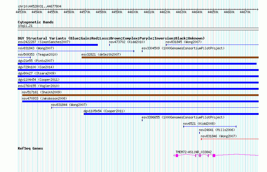Click the dgv1105n54 (Cooper2011) label

[x=104, y=111]
